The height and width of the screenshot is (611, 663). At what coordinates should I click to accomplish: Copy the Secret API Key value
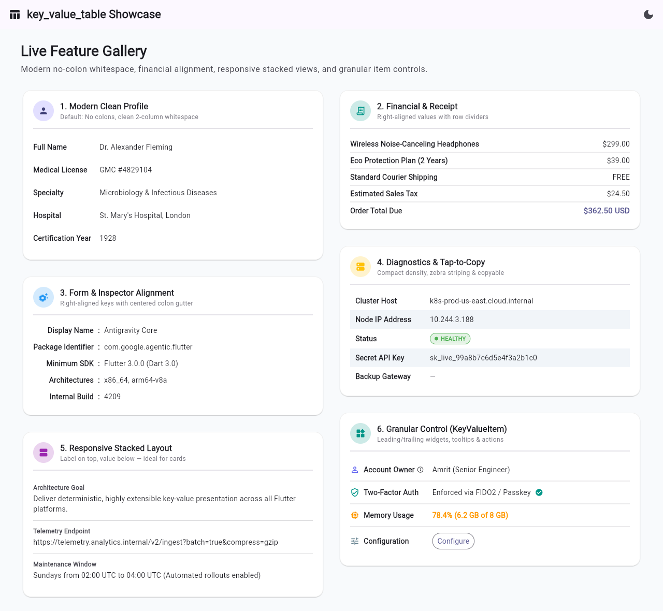coord(483,358)
